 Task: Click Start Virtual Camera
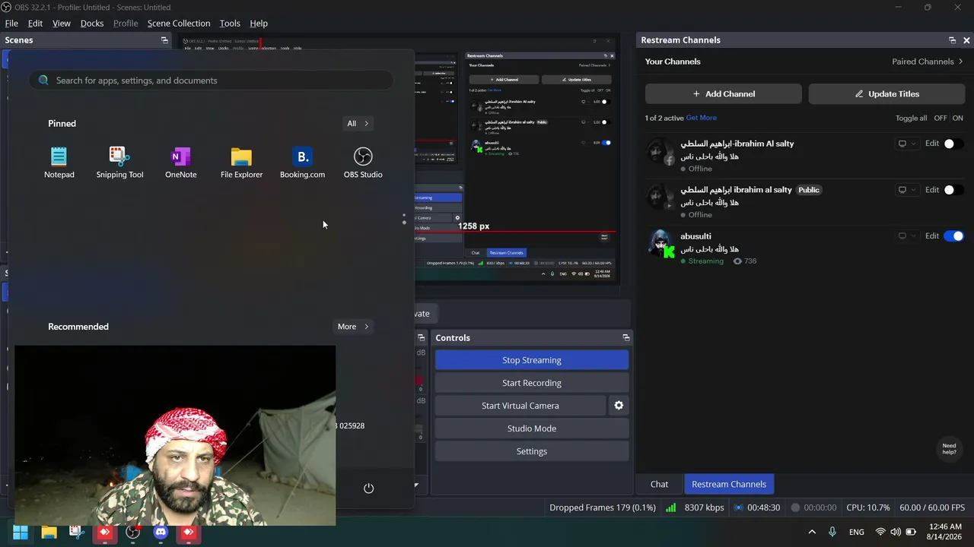(520, 406)
